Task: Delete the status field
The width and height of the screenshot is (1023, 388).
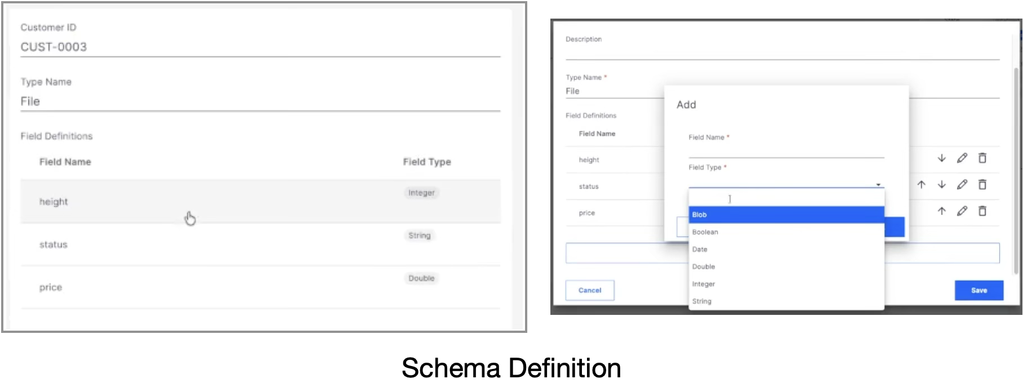Action: 982,184
